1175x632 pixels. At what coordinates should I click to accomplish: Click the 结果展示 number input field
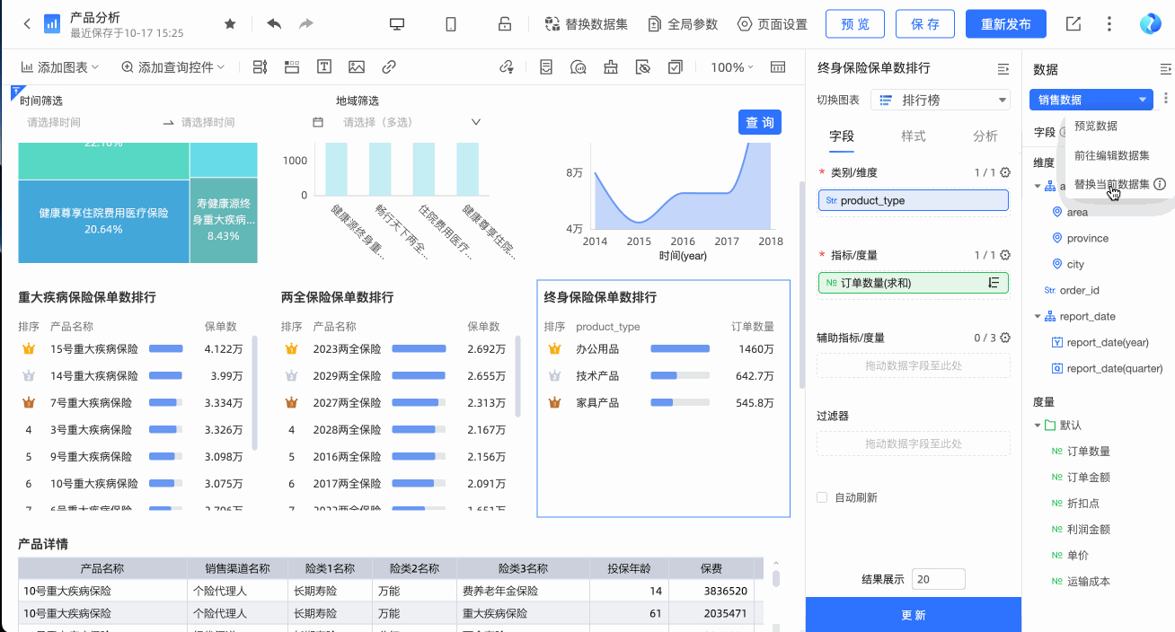click(x=938, y=579)
